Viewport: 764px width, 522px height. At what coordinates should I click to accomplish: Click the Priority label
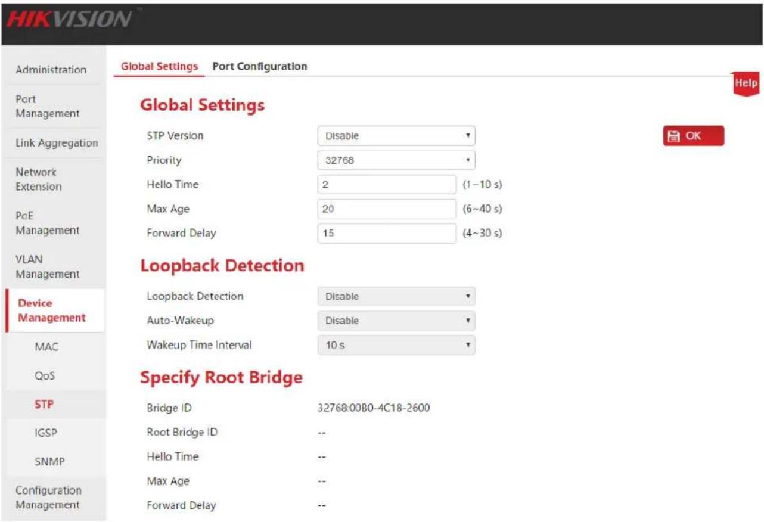click(x=164, y=160)
